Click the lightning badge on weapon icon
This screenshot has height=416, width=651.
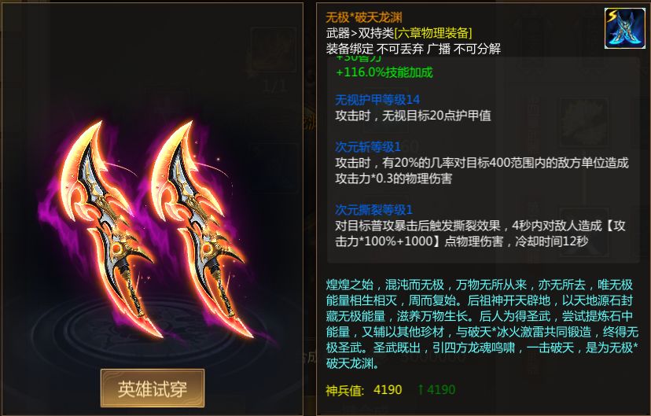pos(612,17)
